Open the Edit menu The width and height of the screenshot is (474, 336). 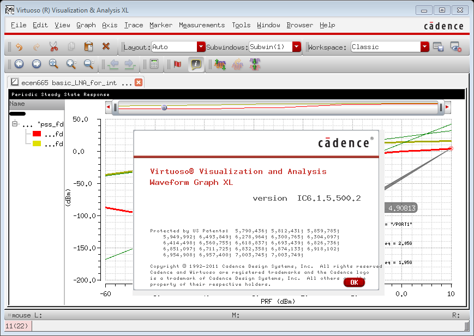40,25
